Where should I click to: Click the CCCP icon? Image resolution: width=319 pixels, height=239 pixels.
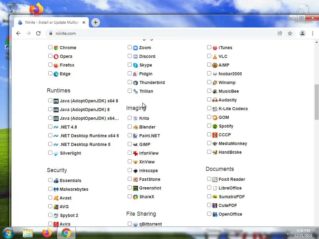[215, 135]
